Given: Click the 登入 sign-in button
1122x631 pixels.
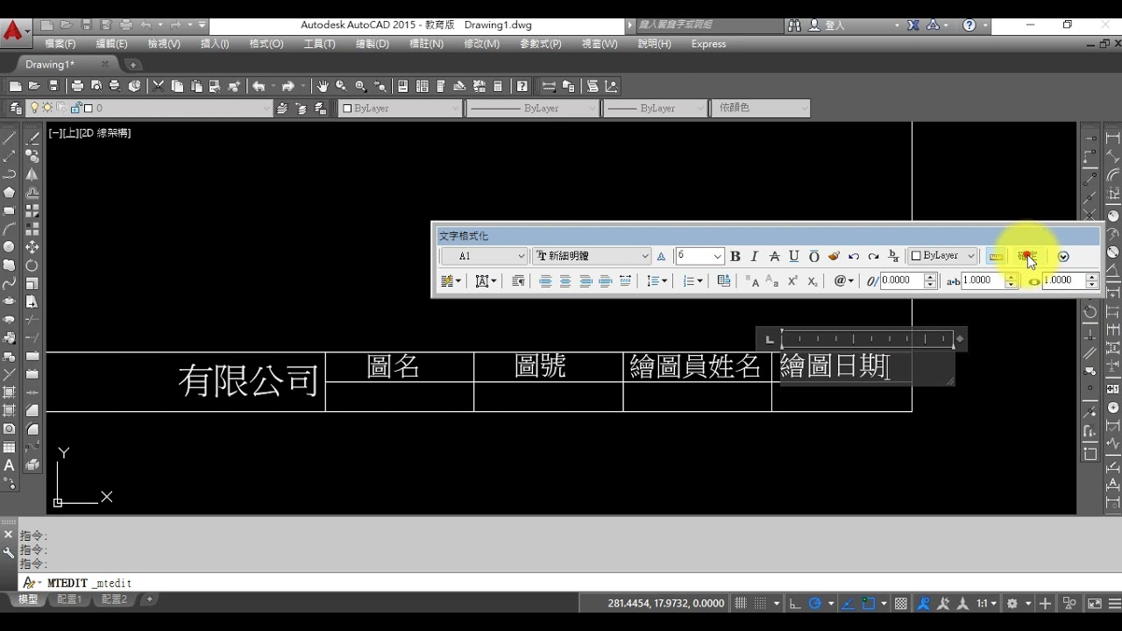Looking at the screenshot, I should pyautogui.click(x=827, y=25).
